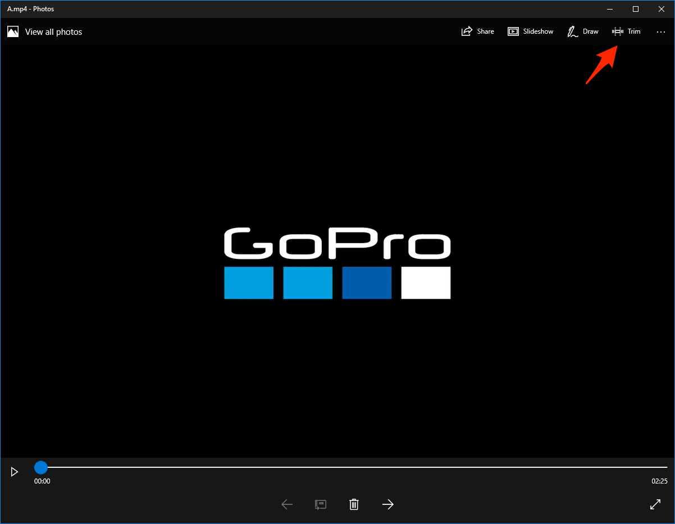Select the Draw tool
The height and width of the screenshot is (524, 675).
(583, 31)
